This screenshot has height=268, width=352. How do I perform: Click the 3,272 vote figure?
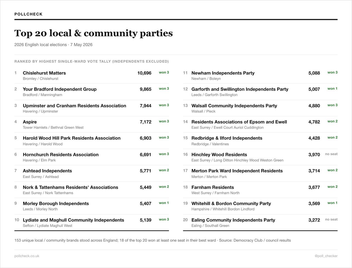[314, 220]
